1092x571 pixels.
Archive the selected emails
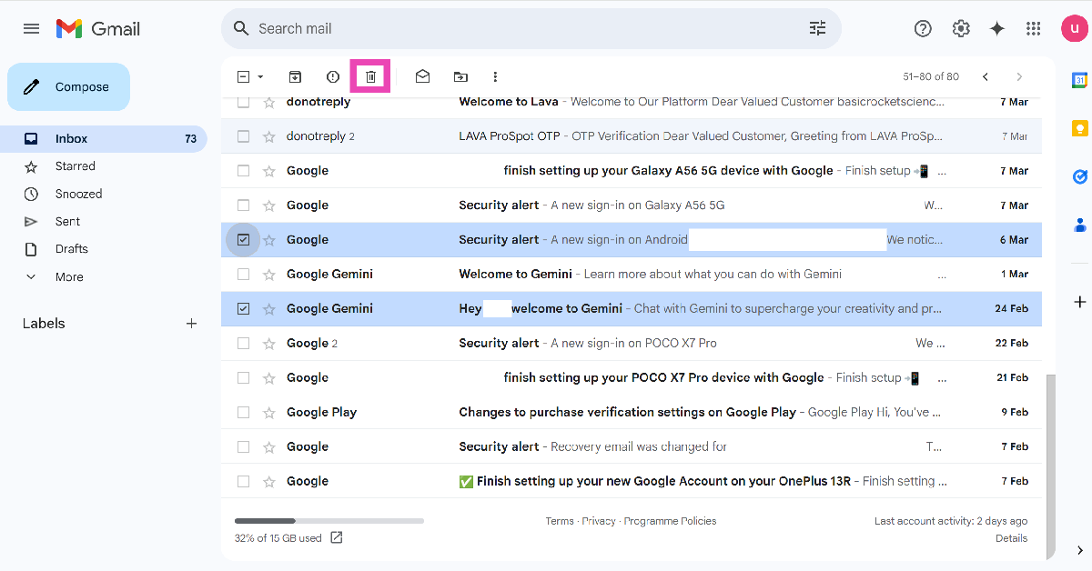tap(295, 77)
